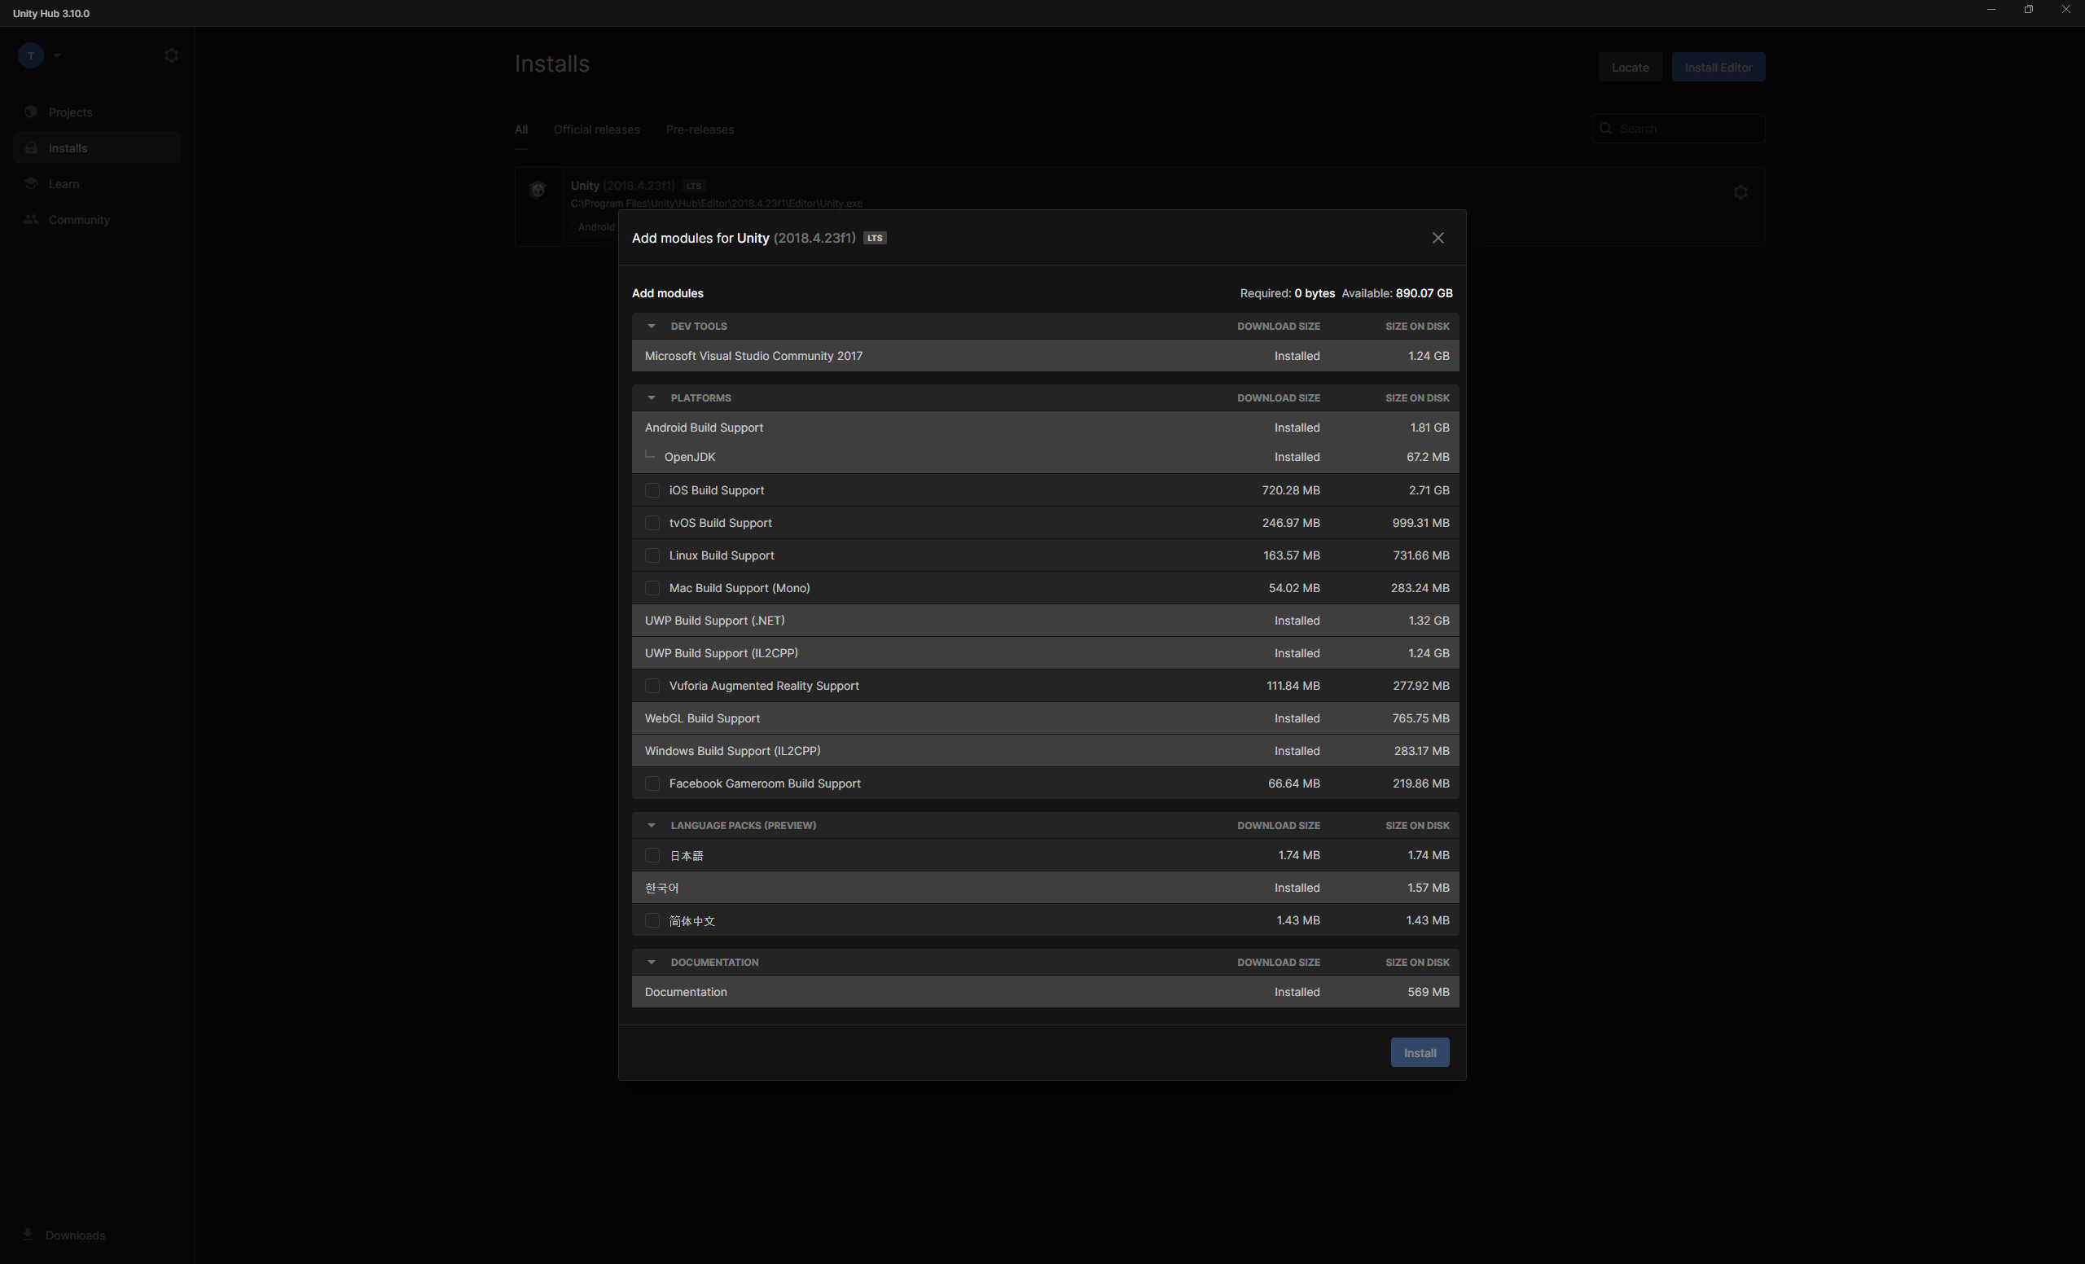The image size is (2085, 1264).
Task: Click the Community sidebar icon
Action: (31, 219)
